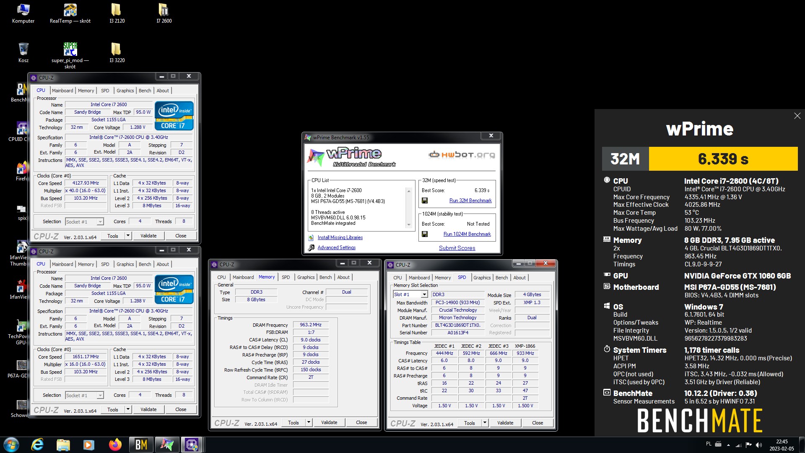
Task: Open Tools dropdown arrow in CPU-Z Memory window
Action: click(309, 422)
